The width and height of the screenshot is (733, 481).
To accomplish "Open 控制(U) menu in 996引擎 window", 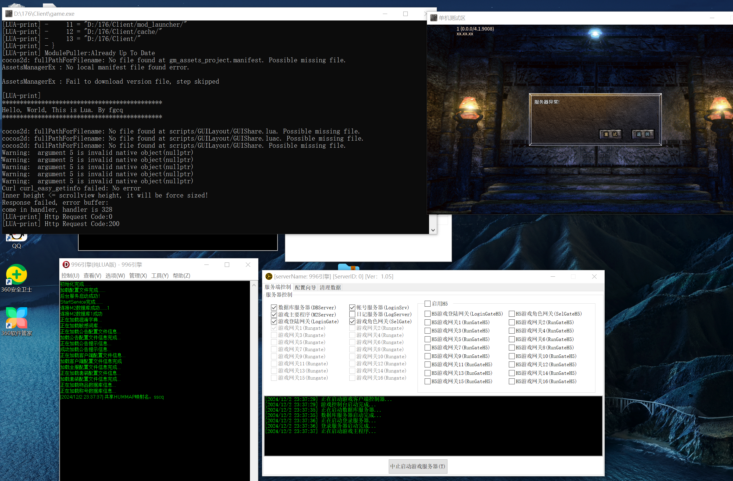I will click(70, 275).
